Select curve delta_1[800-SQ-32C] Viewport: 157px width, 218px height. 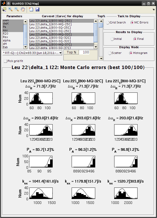click(62, 38)
